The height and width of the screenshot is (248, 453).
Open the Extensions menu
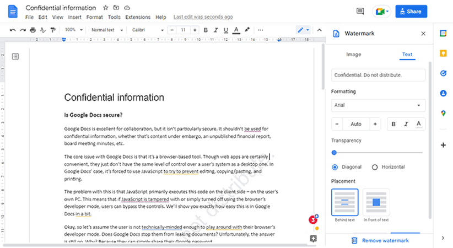pyautogui.click(x=138, y=17)
